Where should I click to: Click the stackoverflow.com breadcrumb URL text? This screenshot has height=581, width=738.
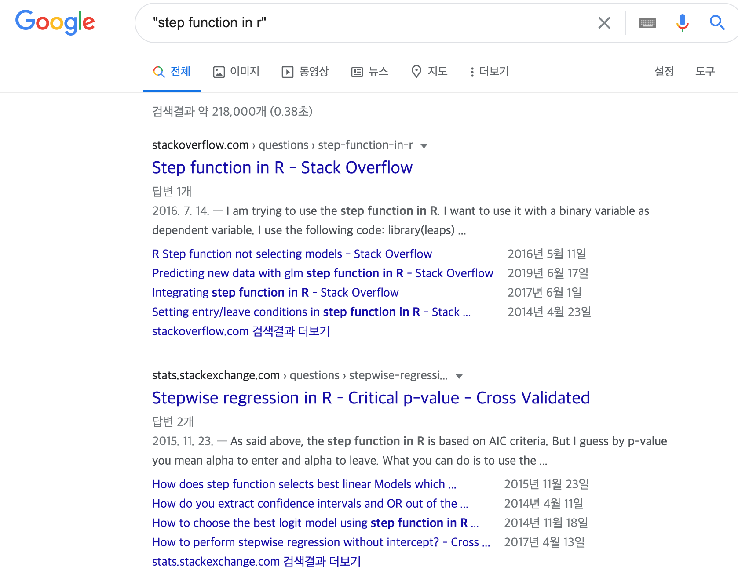[282, 145]
